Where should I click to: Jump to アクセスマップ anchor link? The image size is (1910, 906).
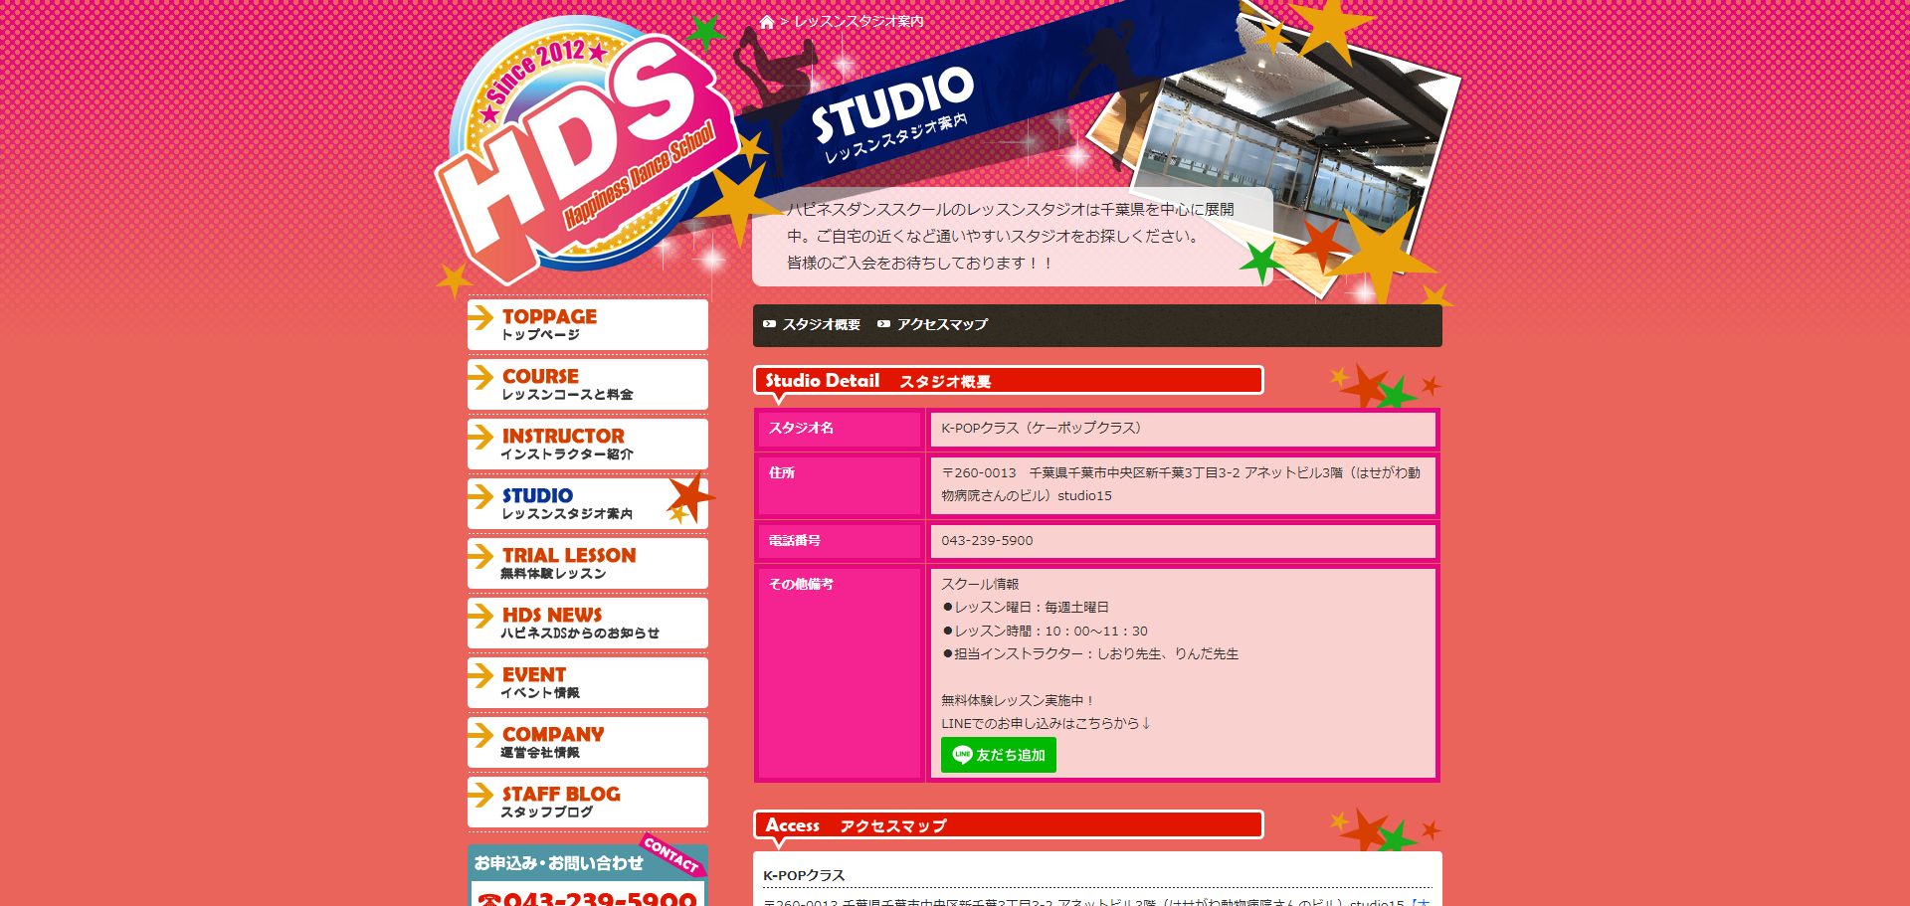pos(942,324)
